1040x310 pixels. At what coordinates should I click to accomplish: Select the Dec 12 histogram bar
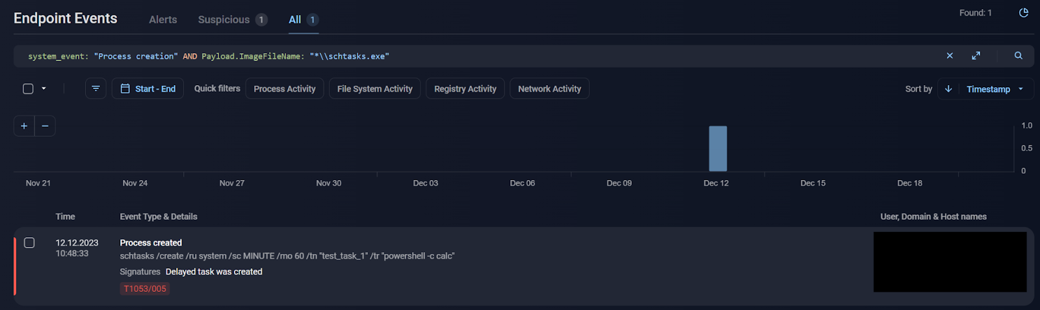pos(718,149)
